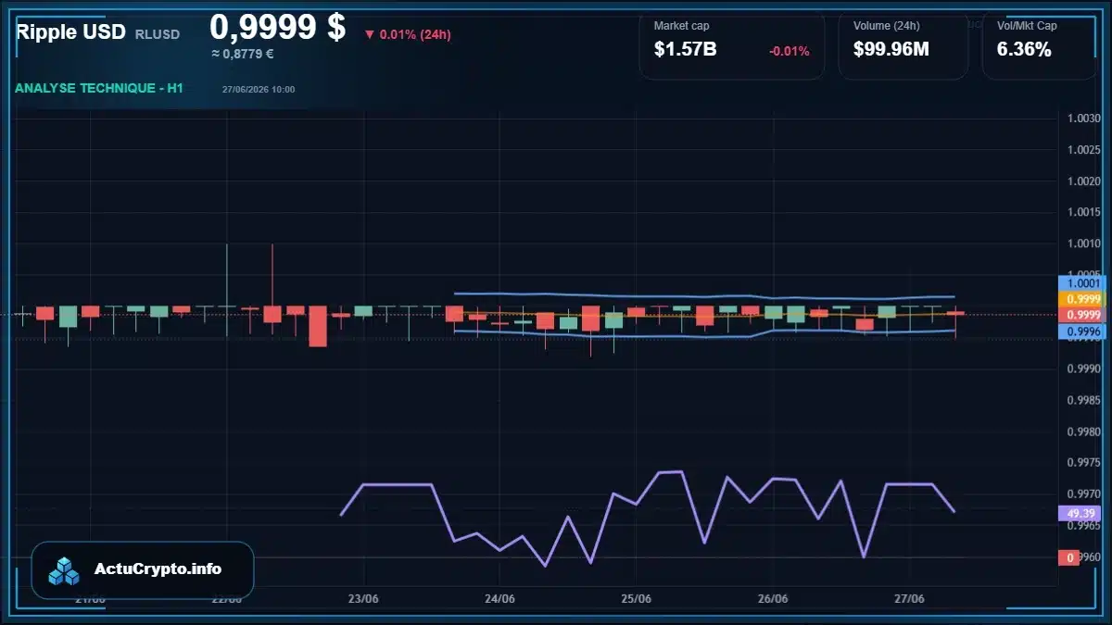The height and width of the screenshot is (625, 1112).
Task: Click the red down-triangle next to 0.01% (24h)
Action: pos(369,35)
